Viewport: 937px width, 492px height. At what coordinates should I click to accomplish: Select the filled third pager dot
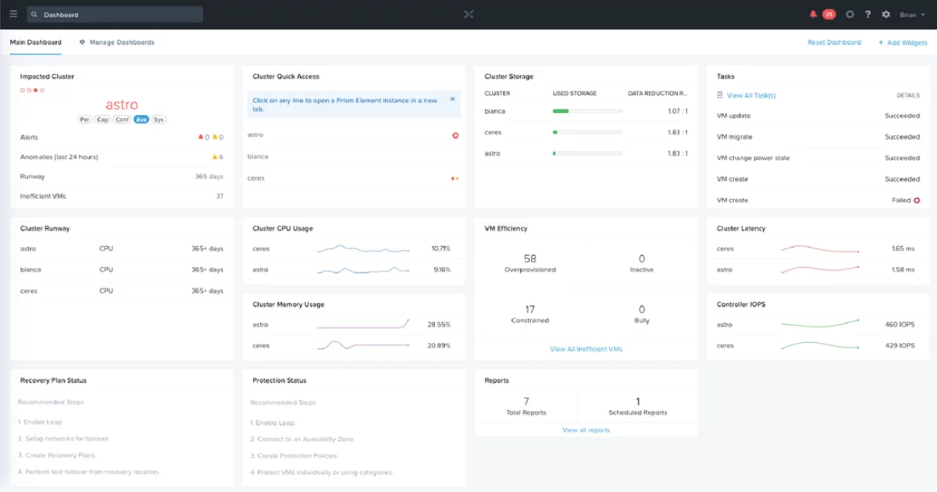(x=36, y=91)
